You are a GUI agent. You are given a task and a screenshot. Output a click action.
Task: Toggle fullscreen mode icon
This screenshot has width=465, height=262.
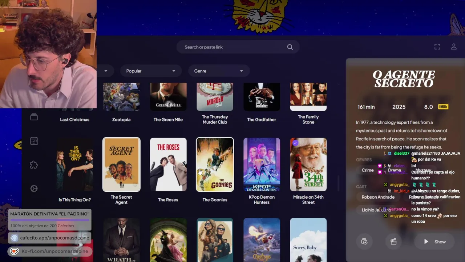coord(437,47)
